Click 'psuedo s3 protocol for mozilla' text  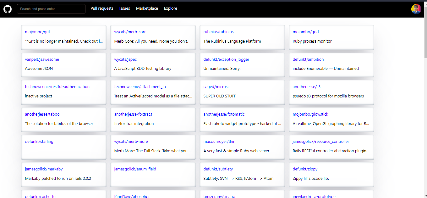click(328, 96)
